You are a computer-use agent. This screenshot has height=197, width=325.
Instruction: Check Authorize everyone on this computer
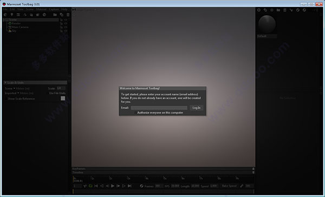[x=135, y=113]
